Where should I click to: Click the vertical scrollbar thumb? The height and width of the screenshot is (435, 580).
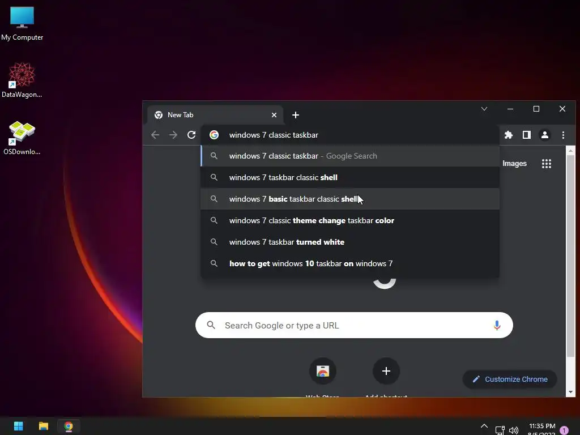[570, 256]
